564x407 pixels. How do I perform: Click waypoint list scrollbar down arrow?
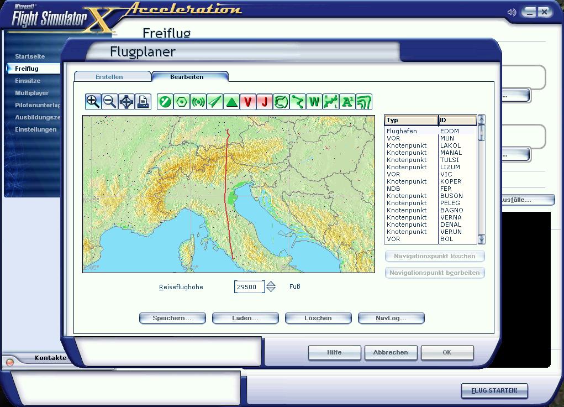(x=482, y=239)
